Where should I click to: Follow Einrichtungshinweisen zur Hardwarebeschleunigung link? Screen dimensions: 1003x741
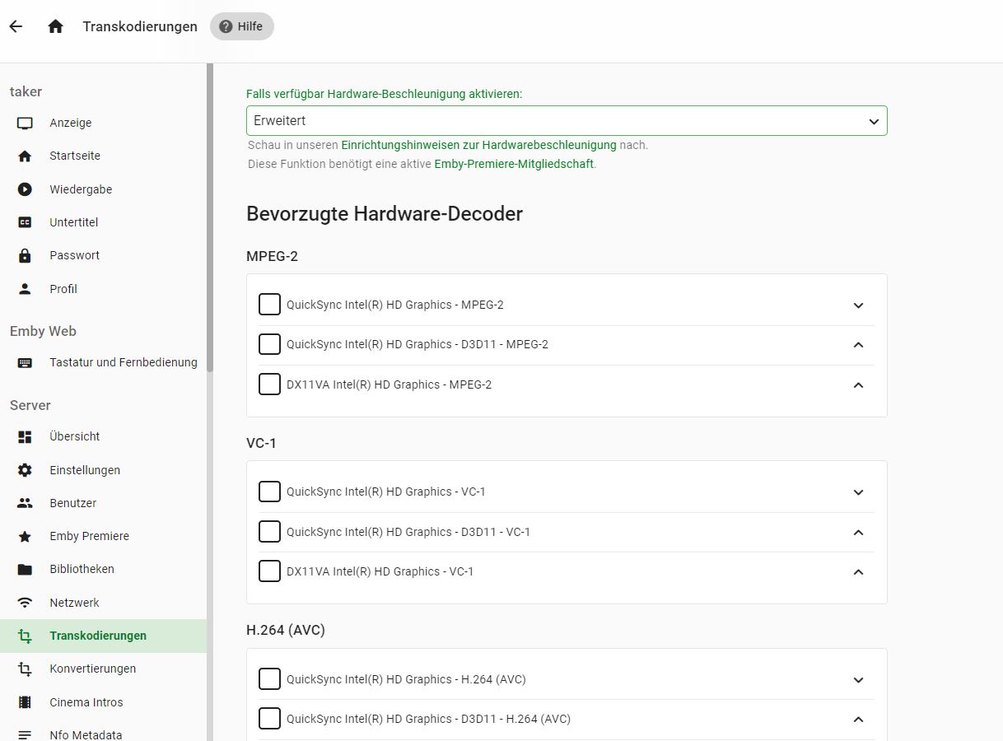478,145
